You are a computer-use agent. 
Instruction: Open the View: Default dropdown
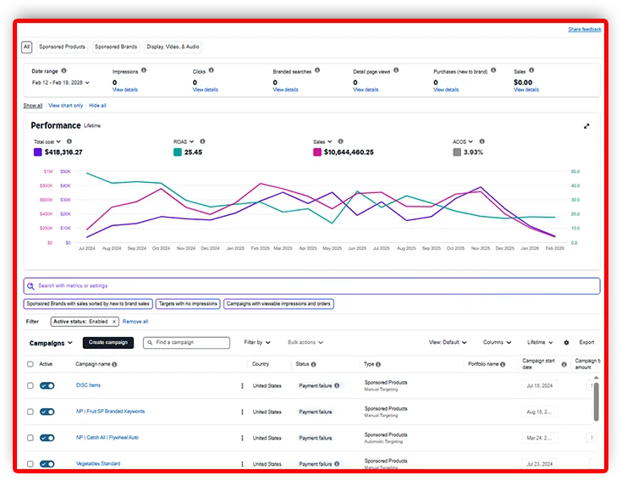[x=448, y=342]
